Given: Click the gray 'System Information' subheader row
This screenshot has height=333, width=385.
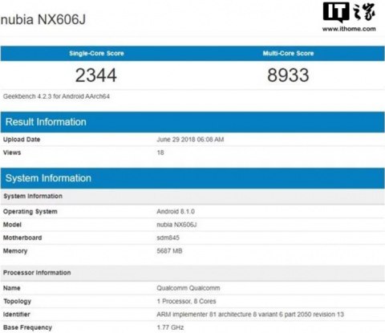Looking at the screenshot, I should (x=192, y=196).
